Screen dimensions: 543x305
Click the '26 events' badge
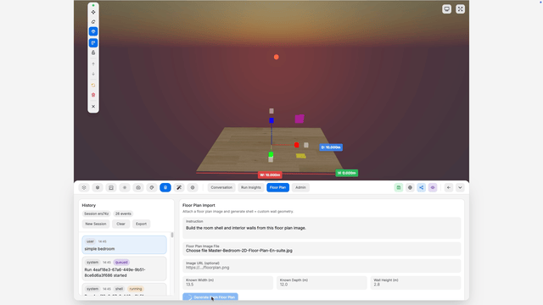123,213
